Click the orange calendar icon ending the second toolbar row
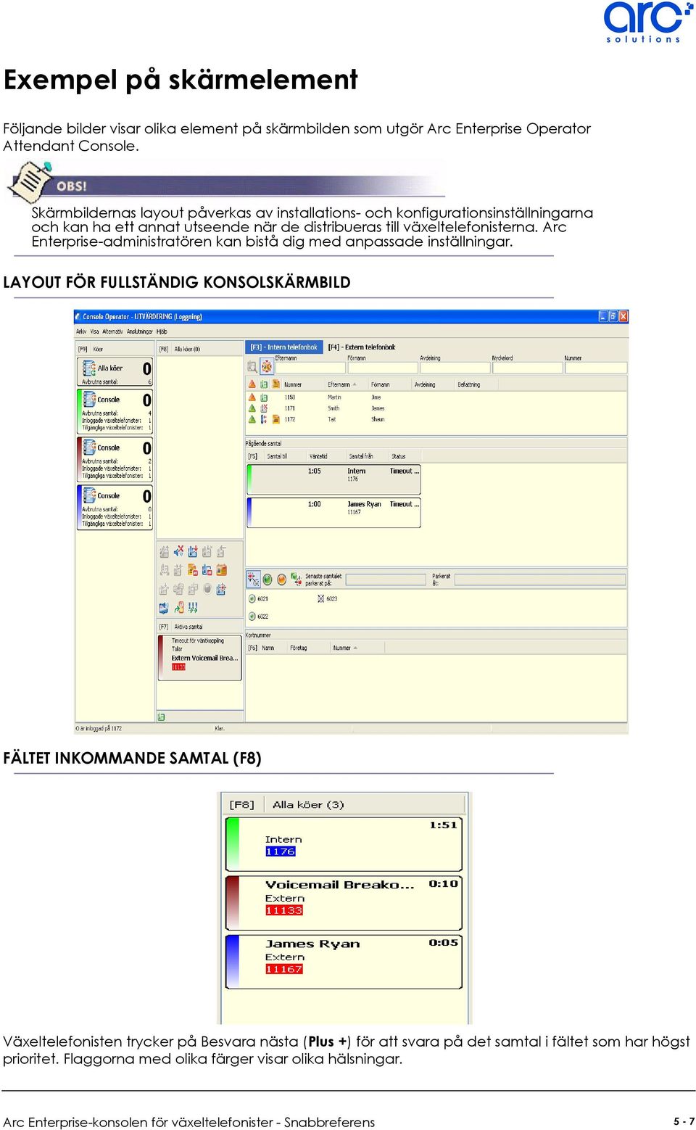 [x=221, y=570]
